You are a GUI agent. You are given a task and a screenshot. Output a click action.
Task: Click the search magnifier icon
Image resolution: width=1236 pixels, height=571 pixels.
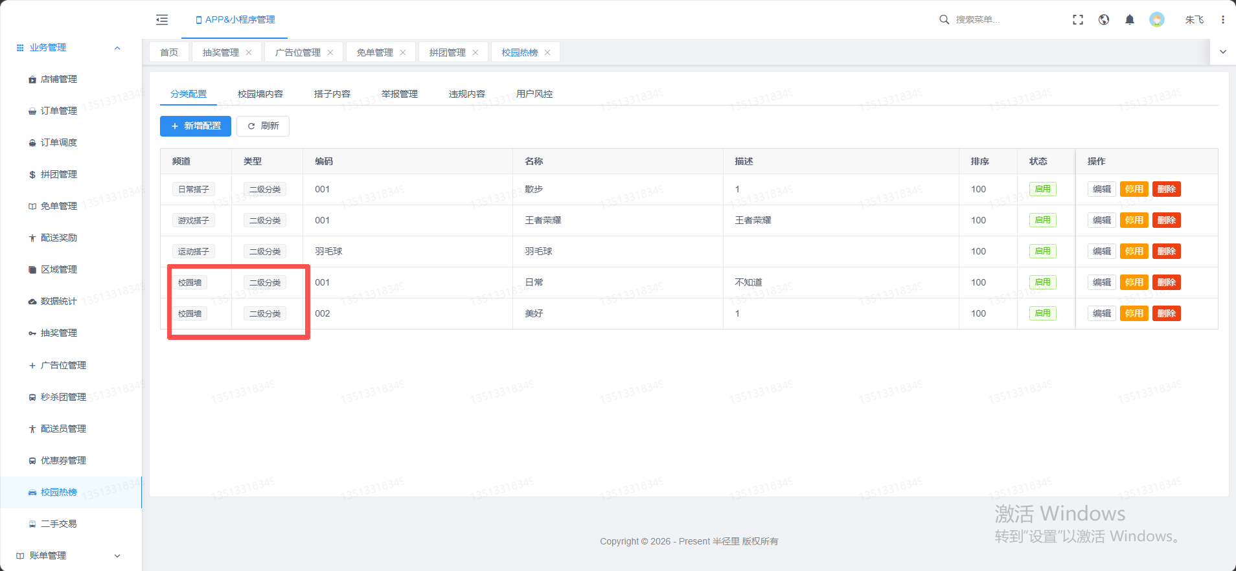click(944, 19)
